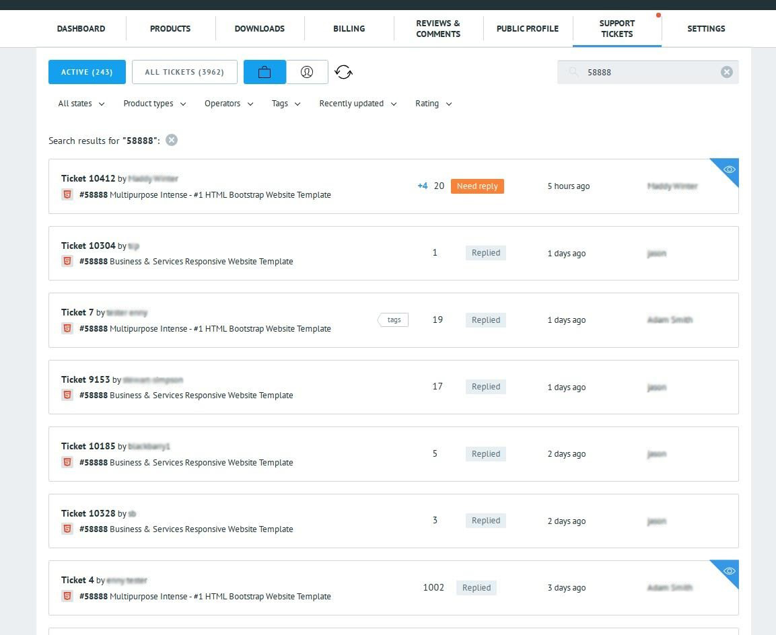Clear the search results for 58888
The height and width of the screenshot is (635, 776).
point(172,140)
